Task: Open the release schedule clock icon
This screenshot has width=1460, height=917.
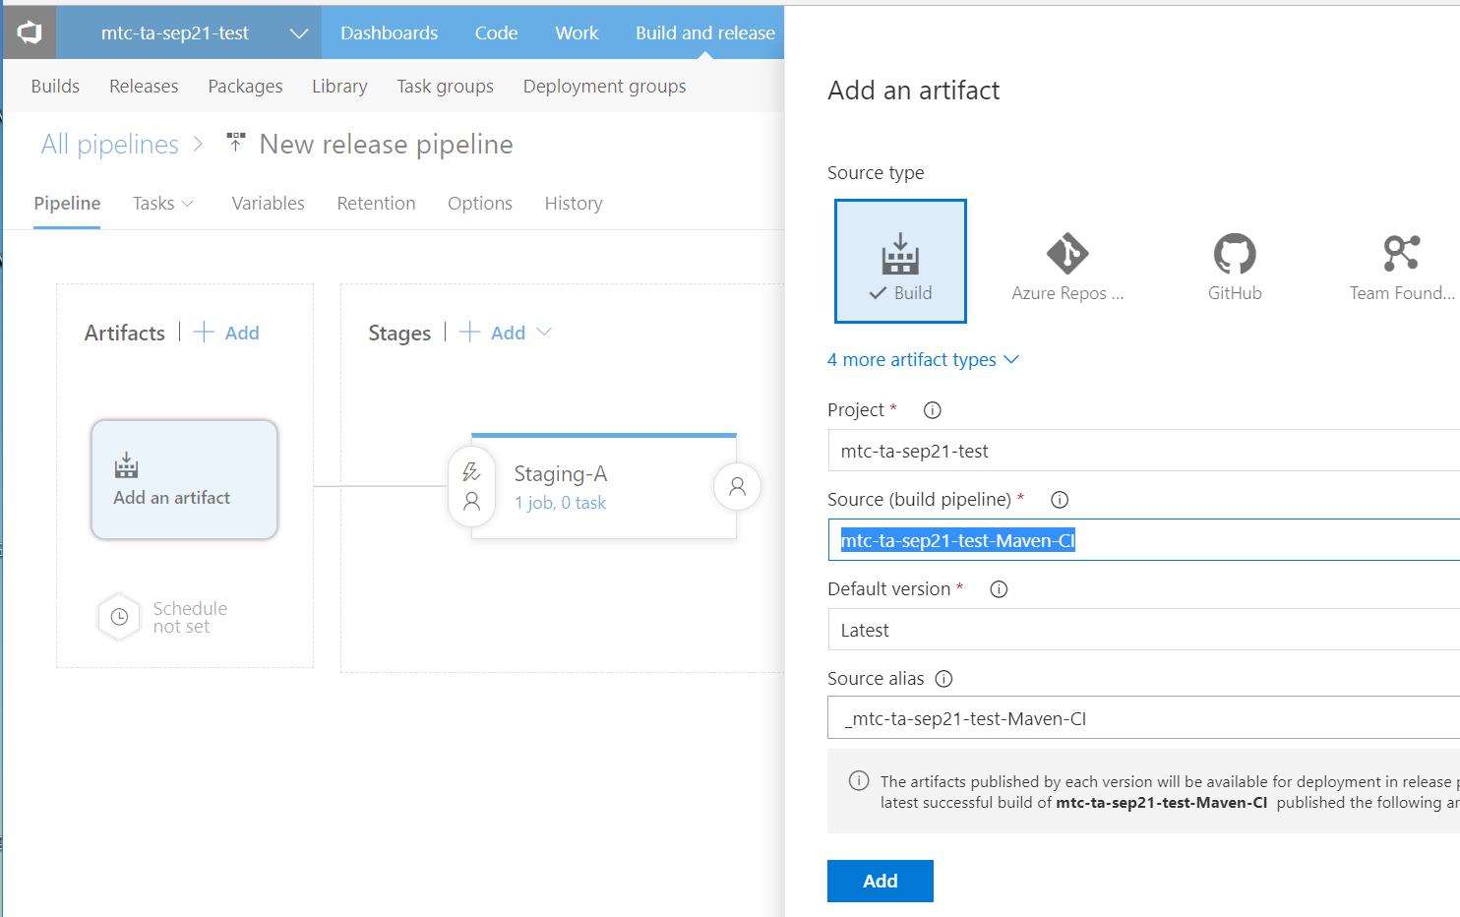Action: [119, 617]
